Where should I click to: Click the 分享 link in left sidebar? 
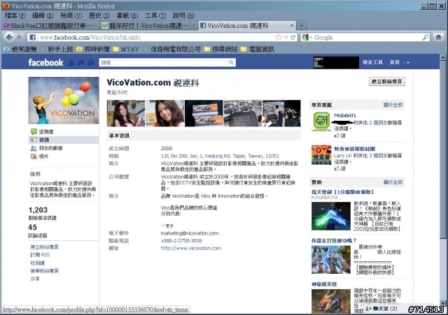point(35,279)
